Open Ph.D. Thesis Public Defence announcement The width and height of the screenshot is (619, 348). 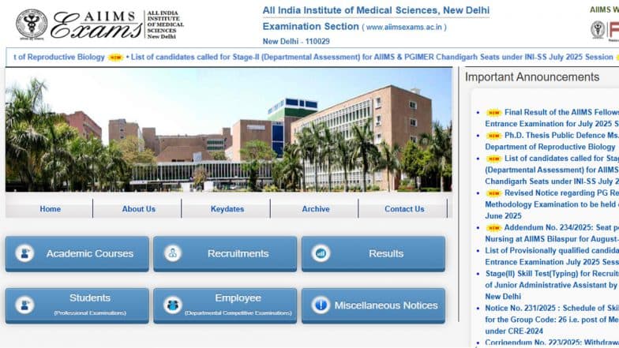coord(552,140)
